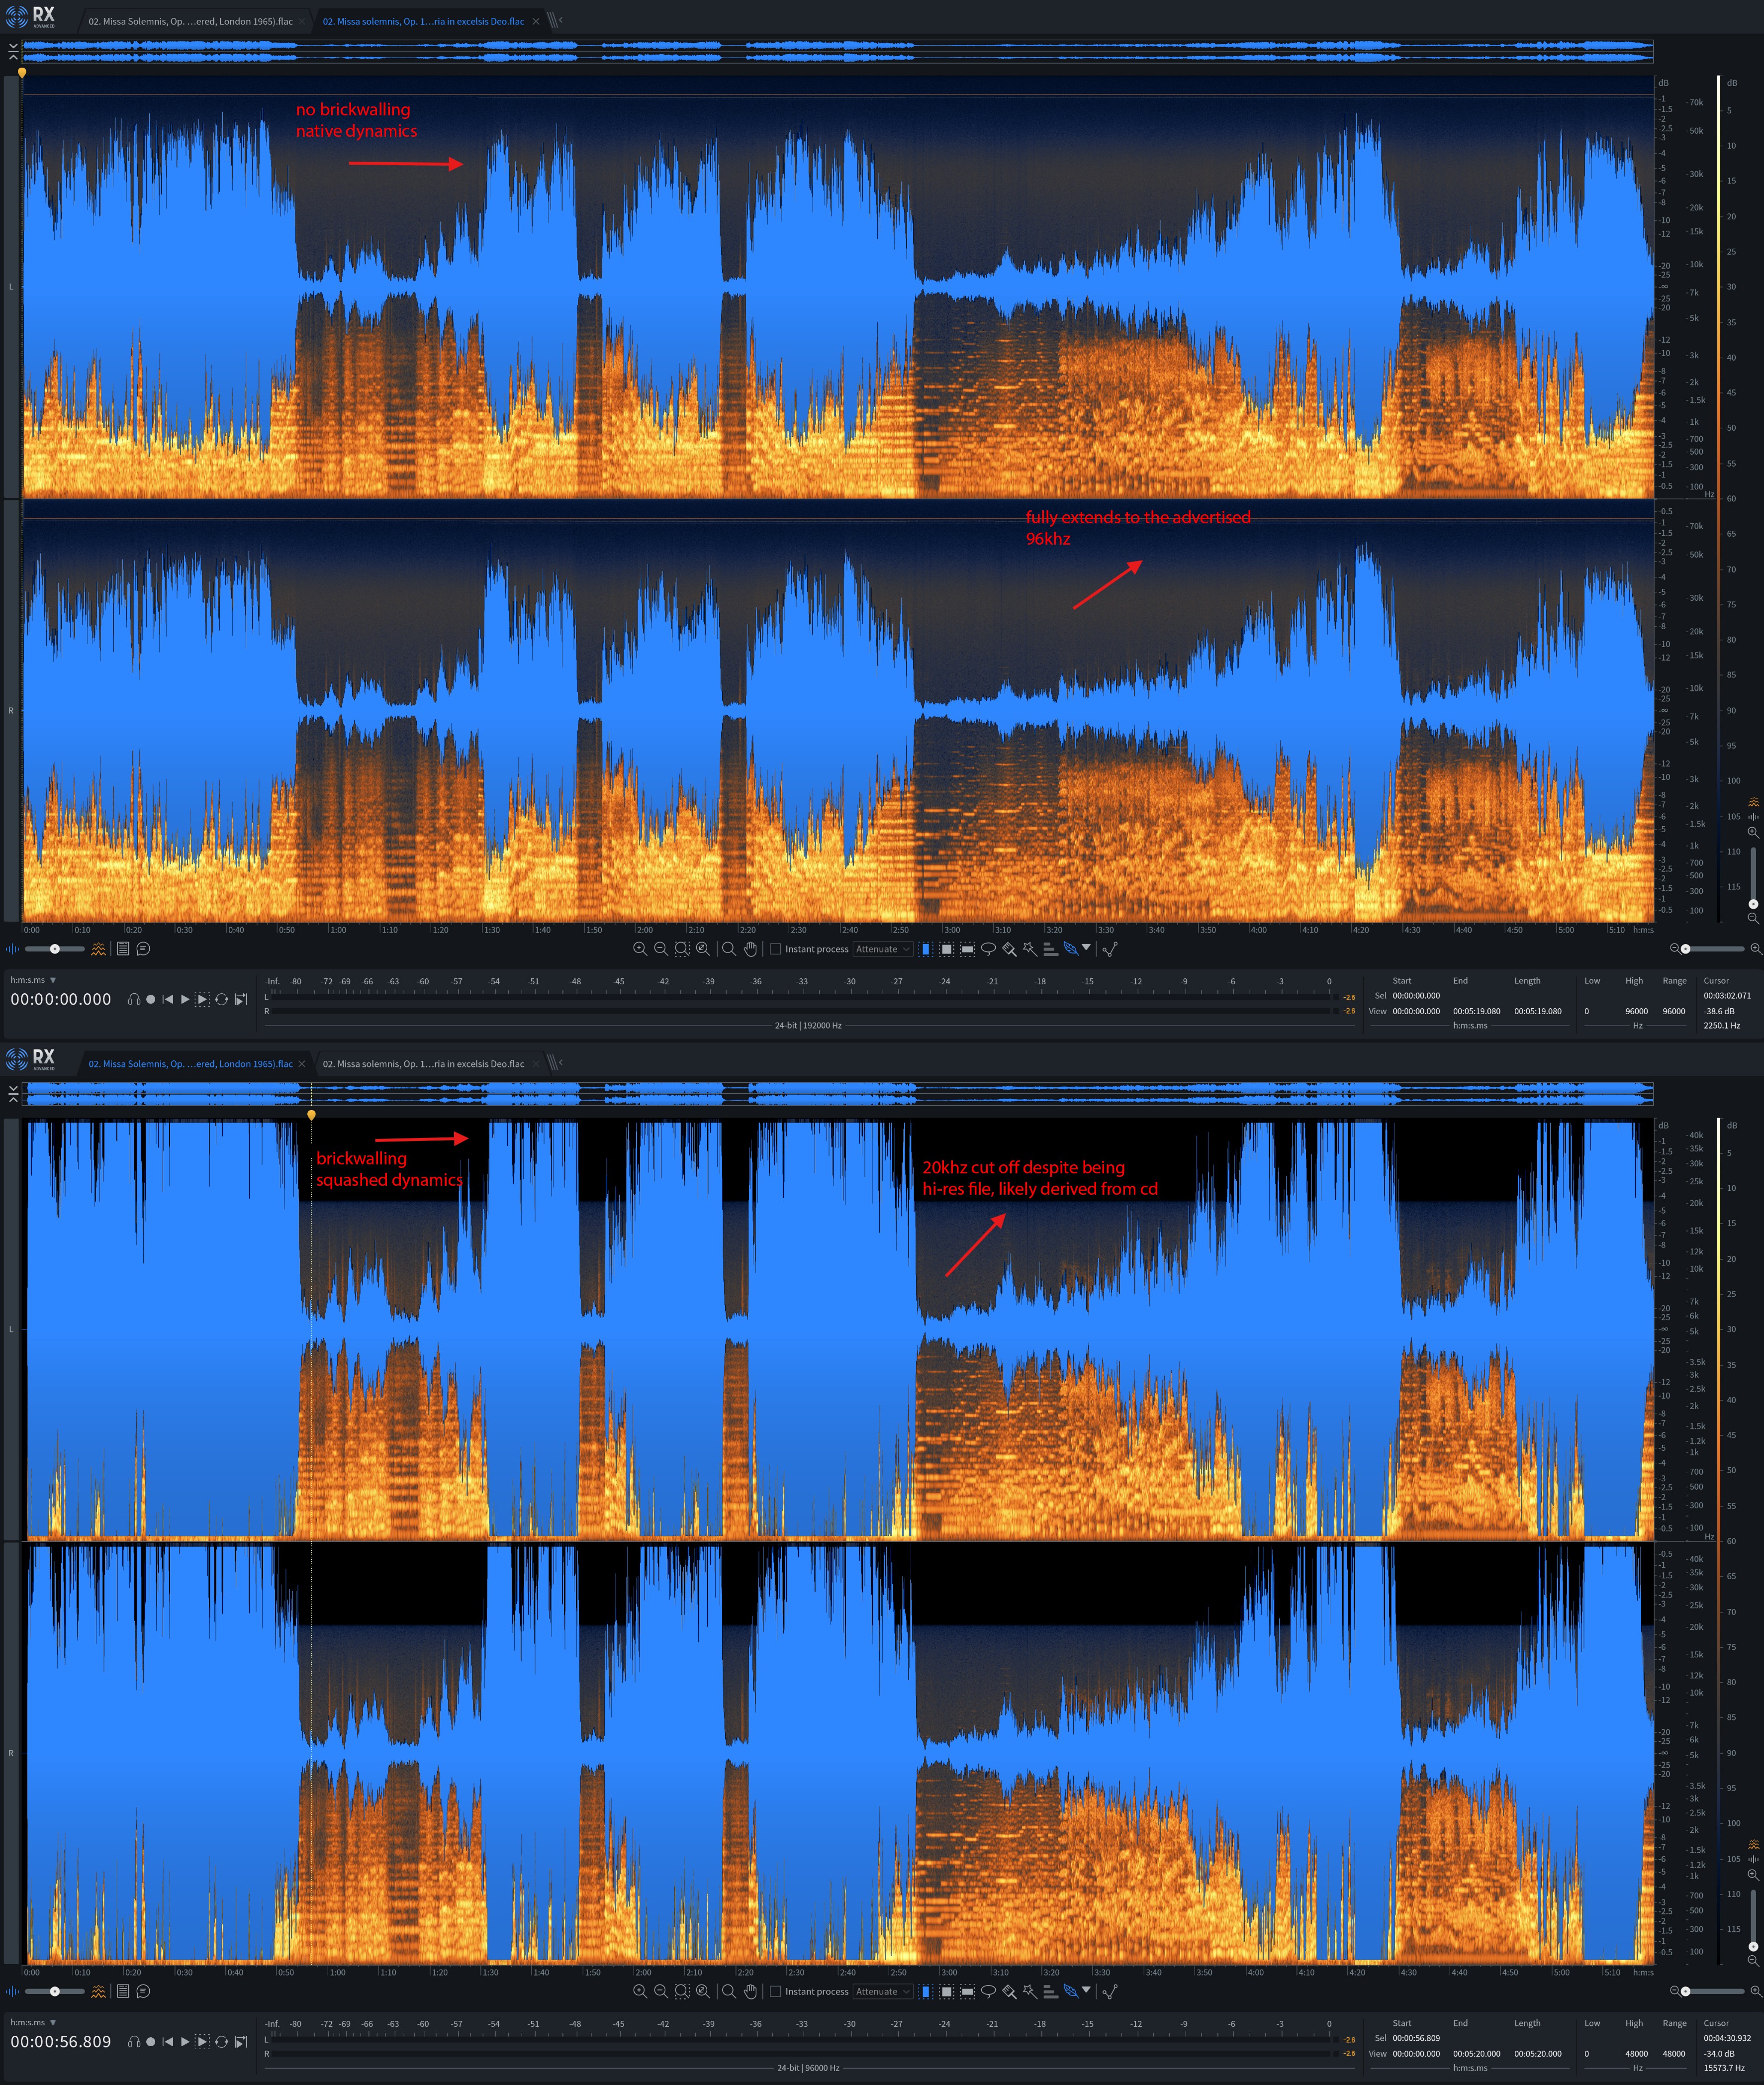The width and height of the screenshot is (1764, 2085).
Task: Switch to Gloria in excelsis Deo tab, lower window
Action: pyautogui.click(x=423, y=1064)
